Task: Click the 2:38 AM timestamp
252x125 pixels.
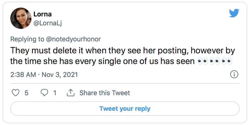Action: click(x=23, y=75)
